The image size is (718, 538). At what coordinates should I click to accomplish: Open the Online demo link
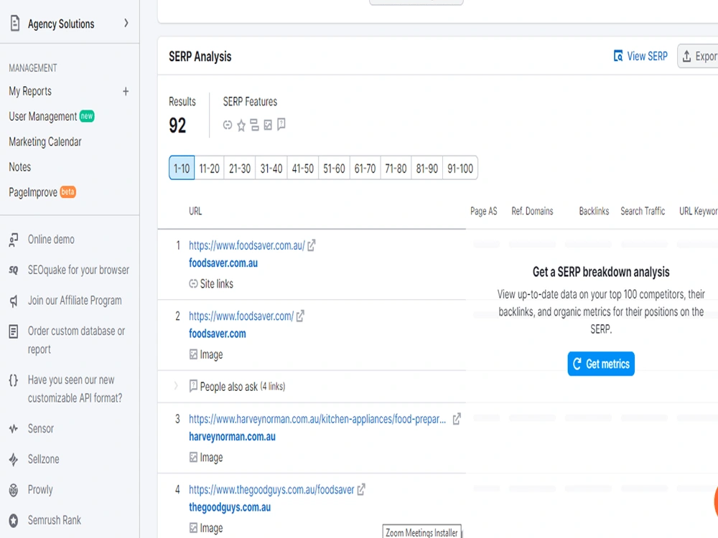click(51, 240)
